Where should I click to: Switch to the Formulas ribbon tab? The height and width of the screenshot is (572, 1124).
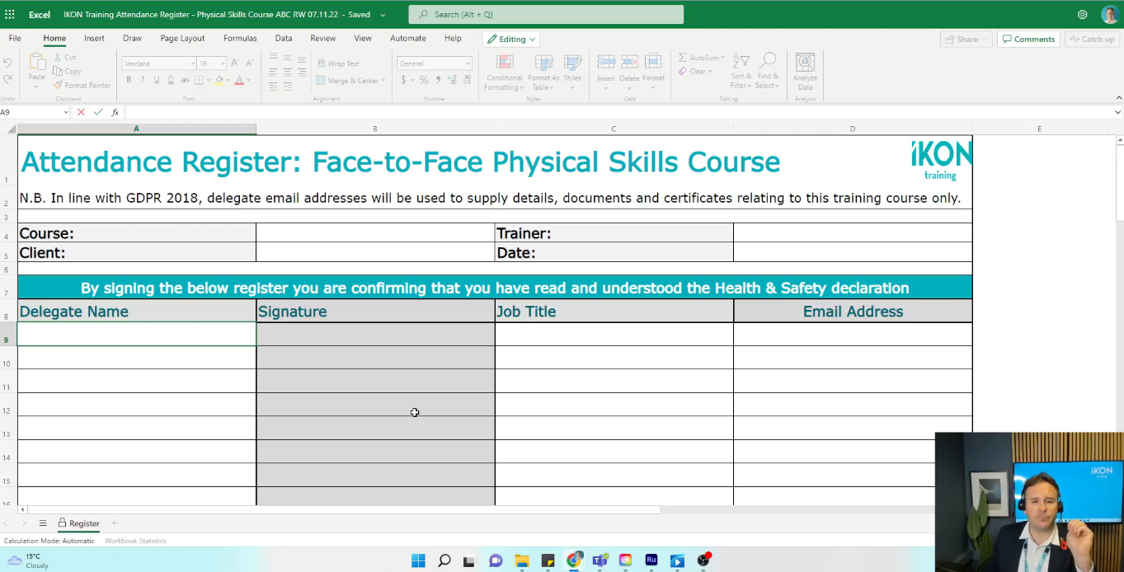click(240, 39)
